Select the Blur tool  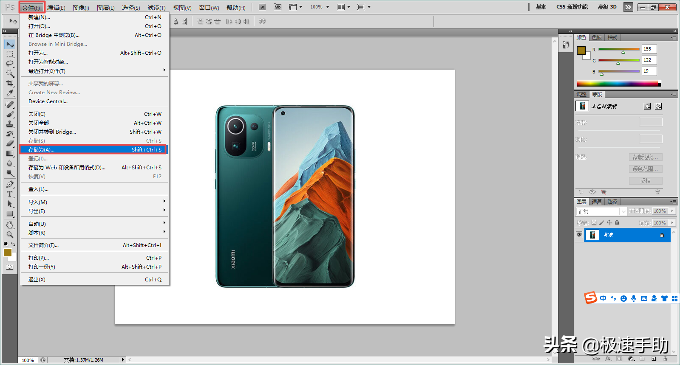[10, 163]
